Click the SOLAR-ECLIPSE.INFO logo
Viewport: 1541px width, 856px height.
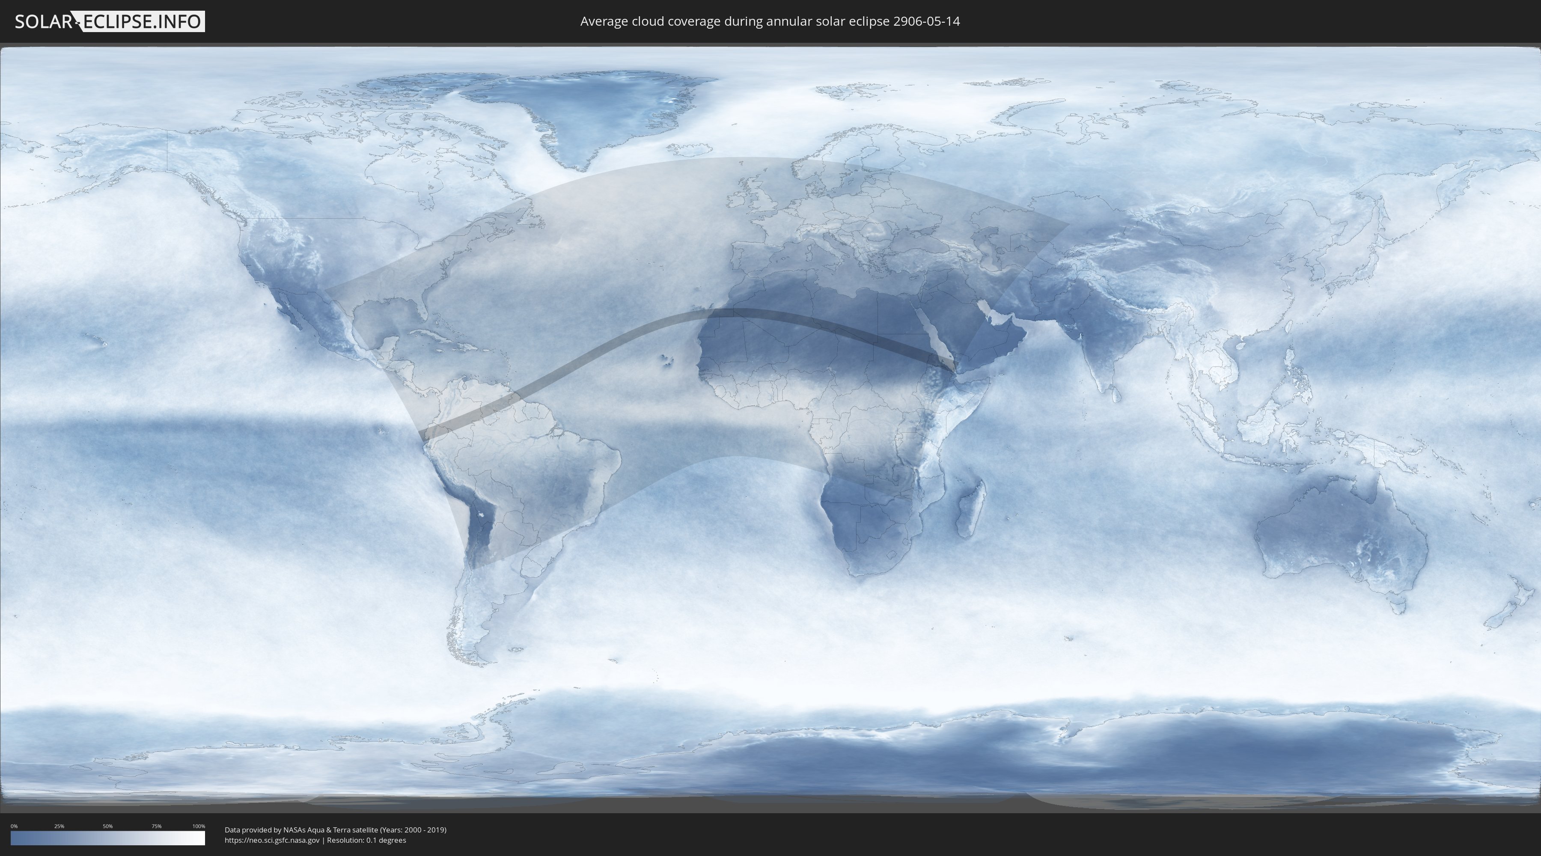[x=109, y=21]
